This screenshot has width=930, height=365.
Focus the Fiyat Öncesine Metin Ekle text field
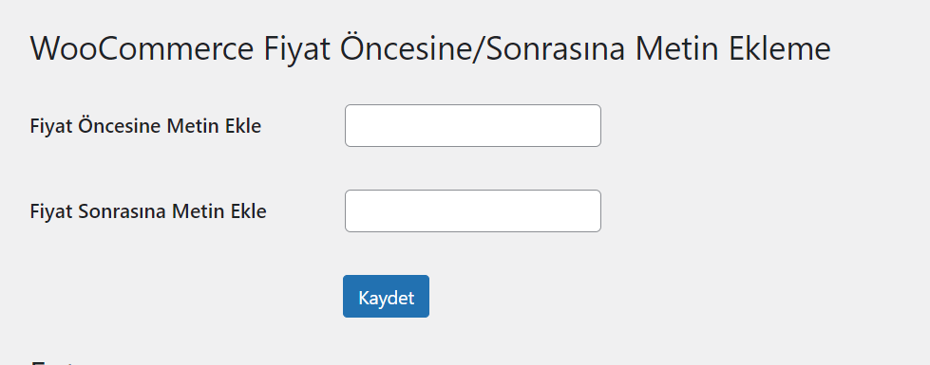pyautogui.click(x=473, y=125)
